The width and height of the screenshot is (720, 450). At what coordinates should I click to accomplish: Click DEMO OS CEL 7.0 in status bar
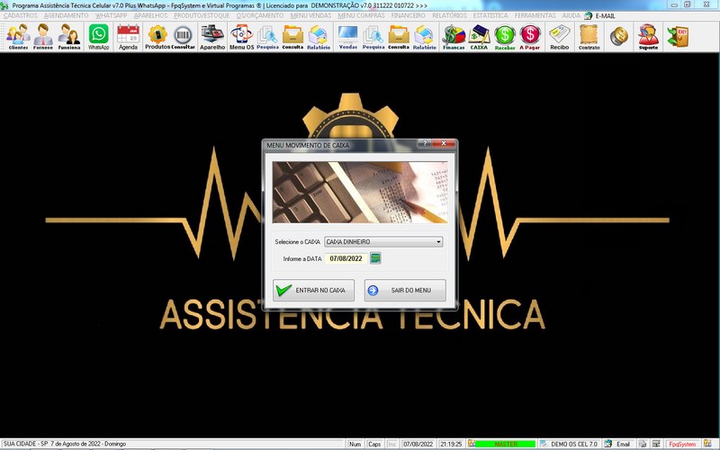click(574, 444)
